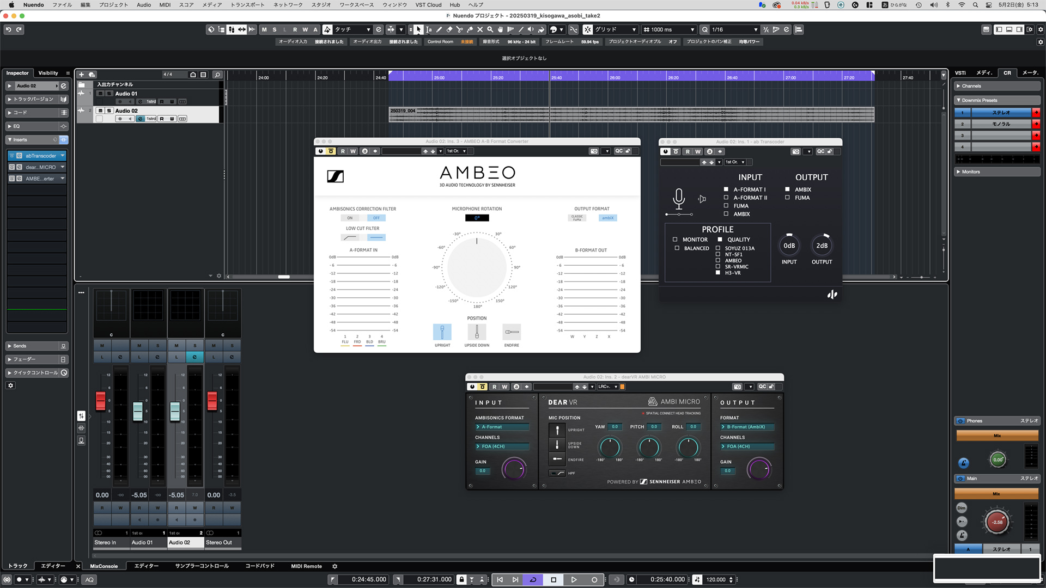
Task: Switch to the Visibility tab
Action: click(48, 73)
